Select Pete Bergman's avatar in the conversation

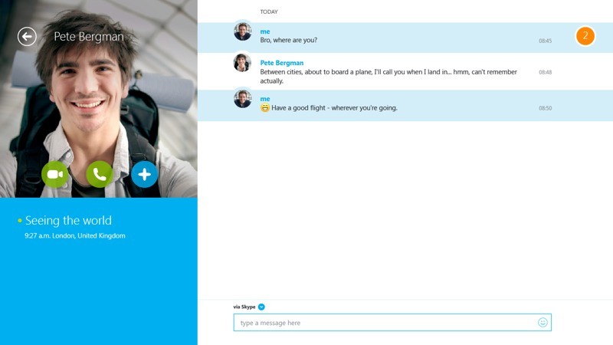coord(243,63)
